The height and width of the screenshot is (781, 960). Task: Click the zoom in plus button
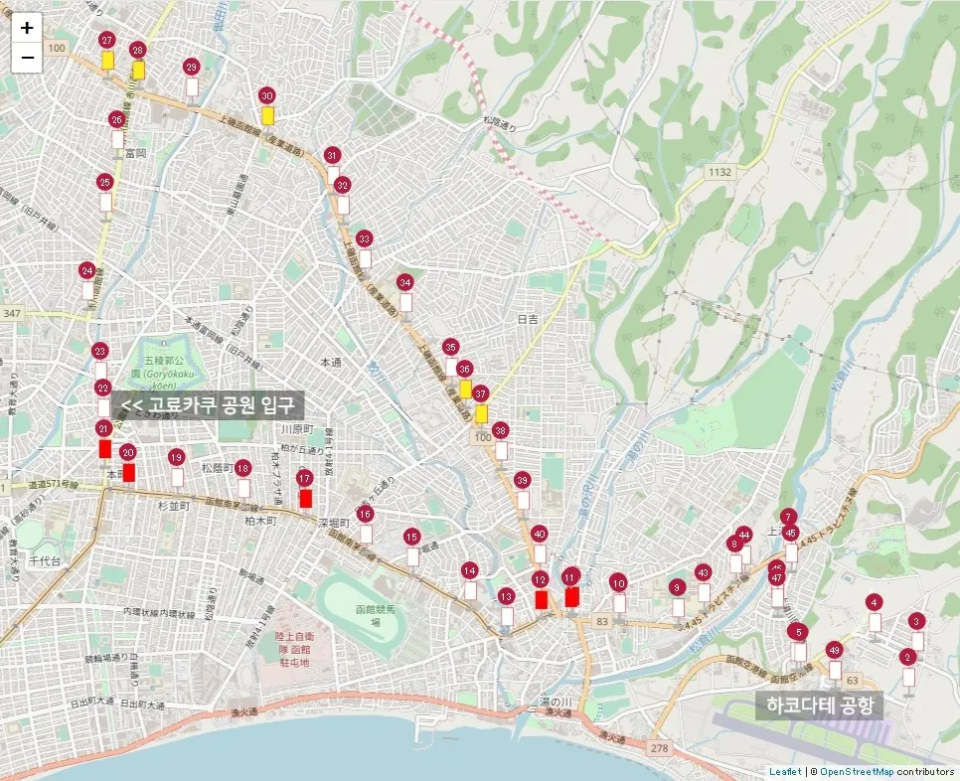(x=27, y=28)
